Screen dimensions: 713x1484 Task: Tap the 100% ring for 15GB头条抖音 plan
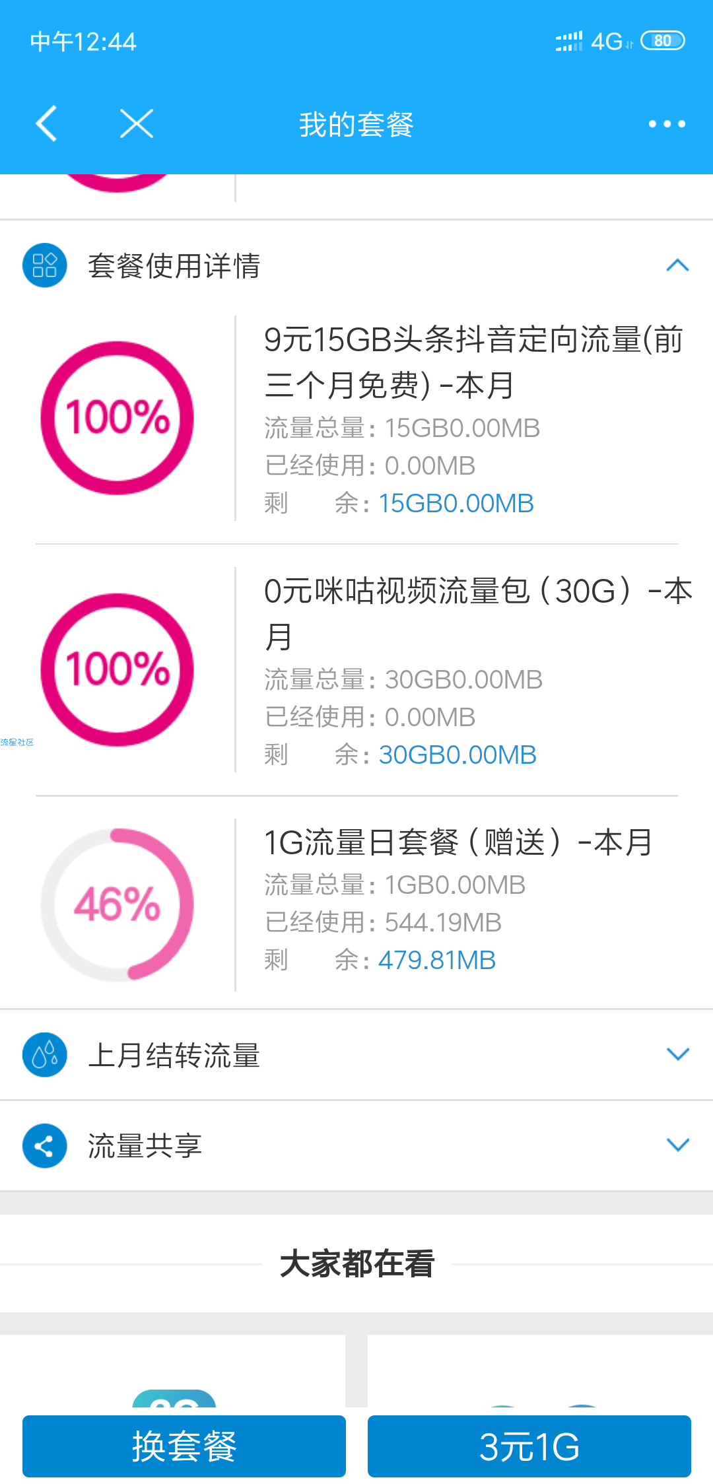(x=118, y=418)
